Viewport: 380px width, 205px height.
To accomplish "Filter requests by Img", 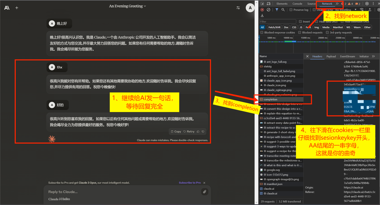I will pyautogui.click(x=316, y=27).
